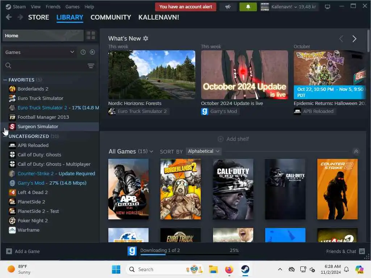The height and width of the screenshot is (278, 371).
Task: Click the account alert banner
Action: pos(186,7)
